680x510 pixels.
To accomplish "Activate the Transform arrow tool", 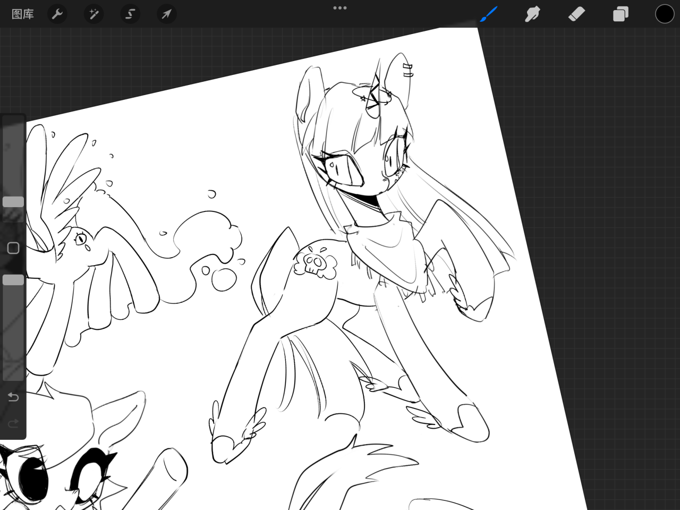I will coord(167,14).
